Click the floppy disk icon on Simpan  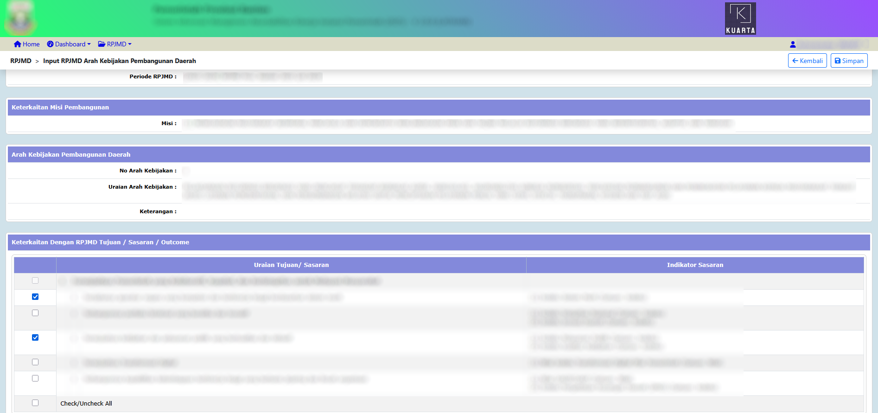tap(838, 61)
